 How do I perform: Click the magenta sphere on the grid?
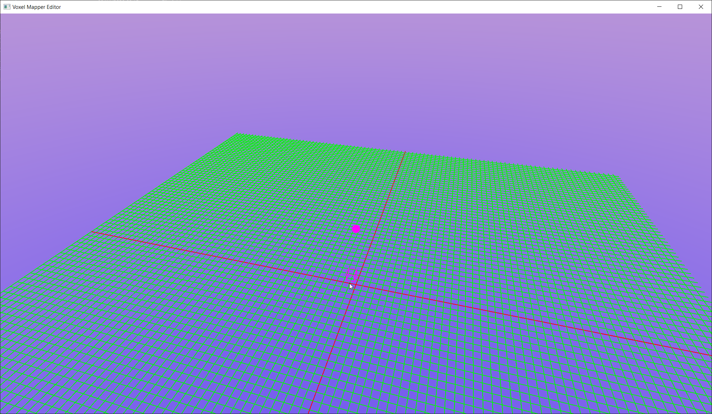tap(356, 229)
